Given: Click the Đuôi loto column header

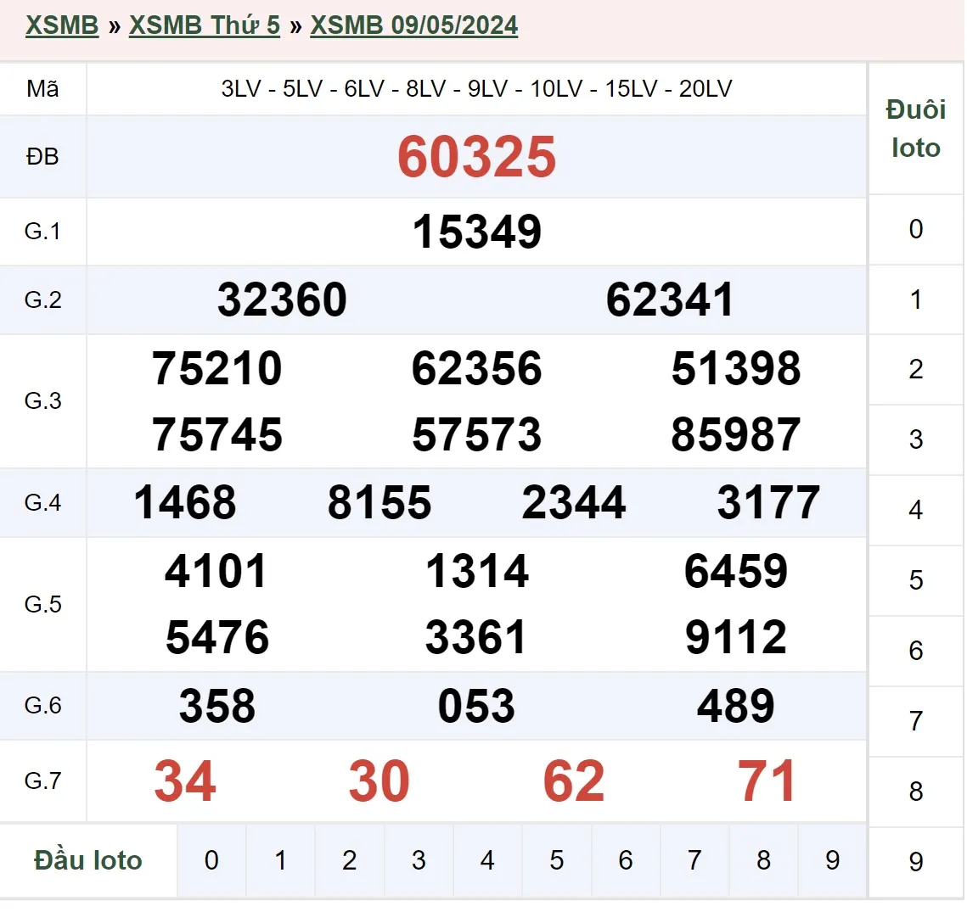Looking at the screenshot, I should 915,129.
